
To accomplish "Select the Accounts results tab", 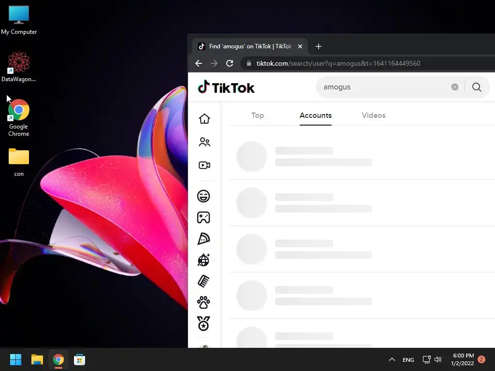I will (315, 115).
